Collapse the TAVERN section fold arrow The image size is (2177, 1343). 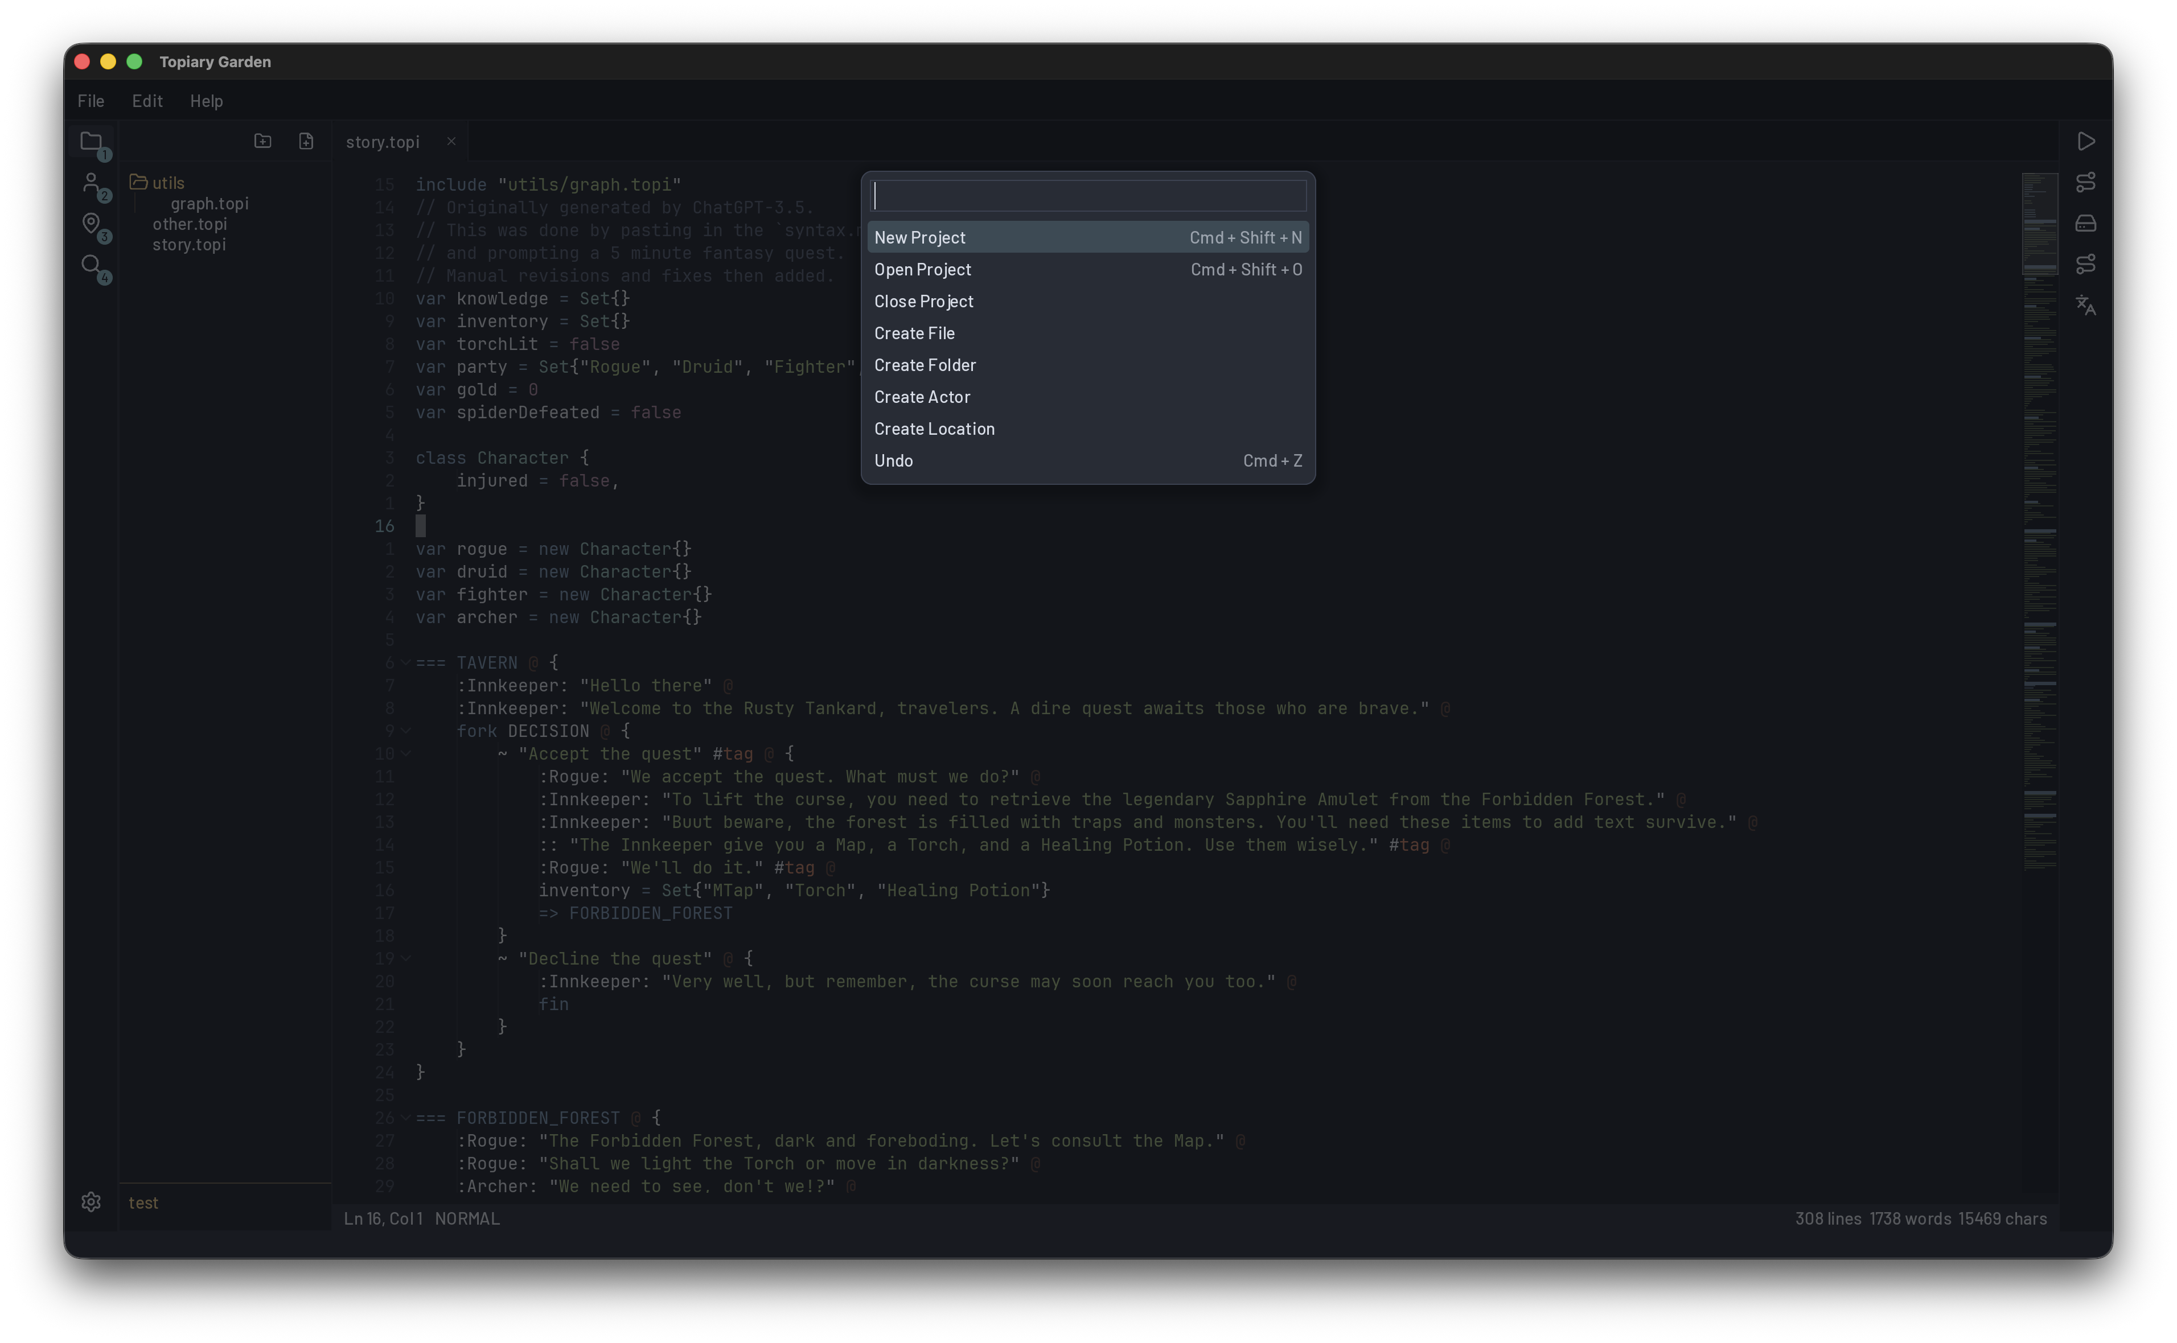[x=407, y=662]
